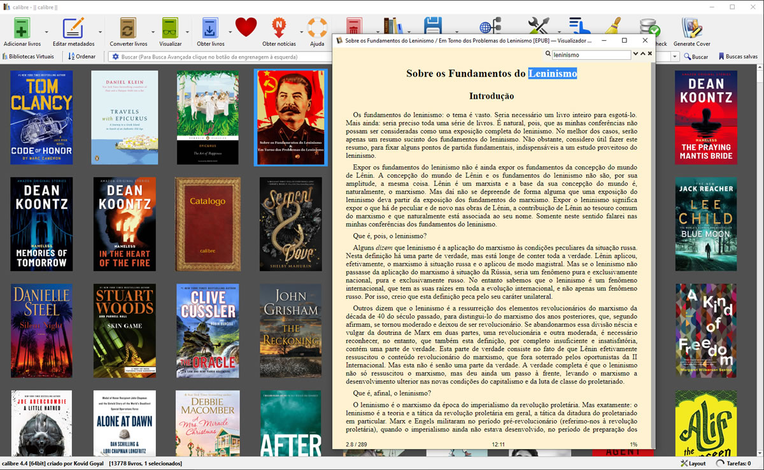Screen dimensions: 764x470
Task: Select Dean Koontz Memories of Tomorrow cover
Action: (x=41, y=224)
